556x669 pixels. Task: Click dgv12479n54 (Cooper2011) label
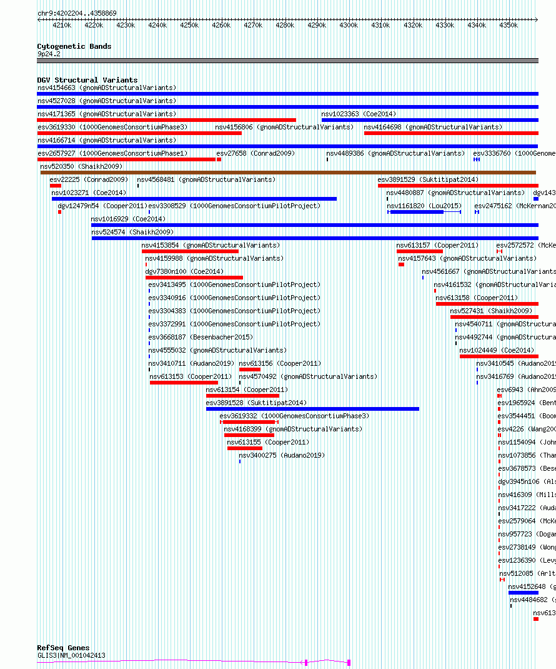coord(102,206)
